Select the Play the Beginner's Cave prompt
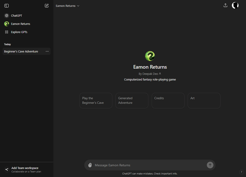 tap(96, 101)
